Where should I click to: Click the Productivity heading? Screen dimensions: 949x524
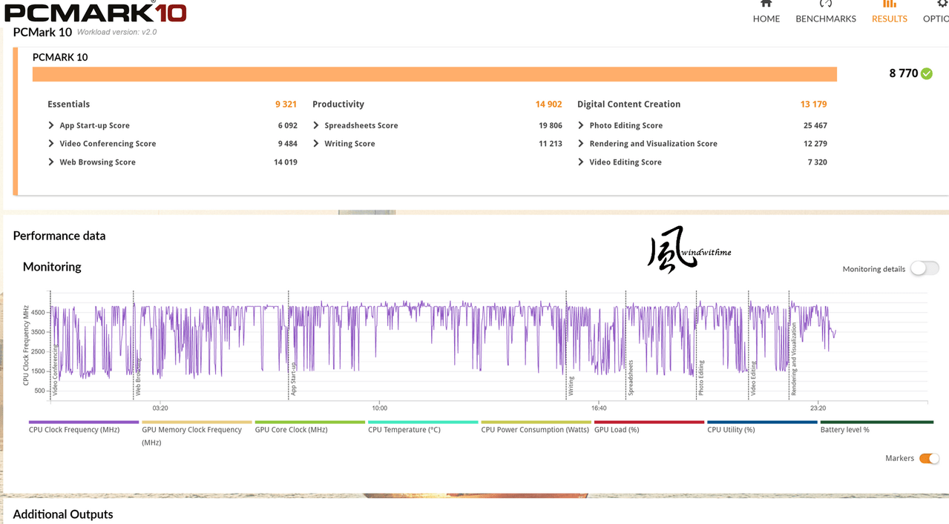point(338,105)
